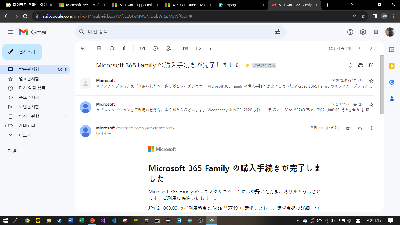Expand the collapsed 12:41 Microsoft message
The height and width of the screenshot is (225, 400).
tap(224, 83)
